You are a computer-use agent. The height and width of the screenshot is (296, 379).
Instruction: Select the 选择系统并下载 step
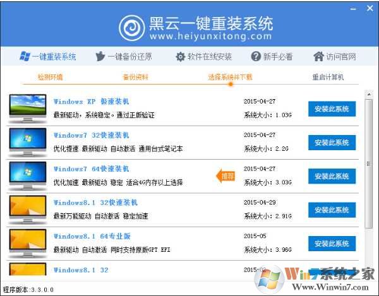click(x=230, y=77)
